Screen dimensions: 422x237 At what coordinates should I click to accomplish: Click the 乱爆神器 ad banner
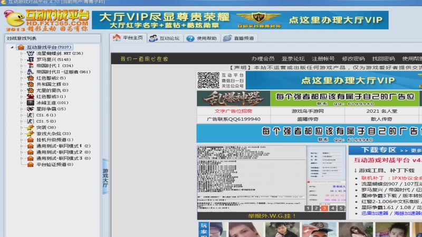[x=233, y=98]
